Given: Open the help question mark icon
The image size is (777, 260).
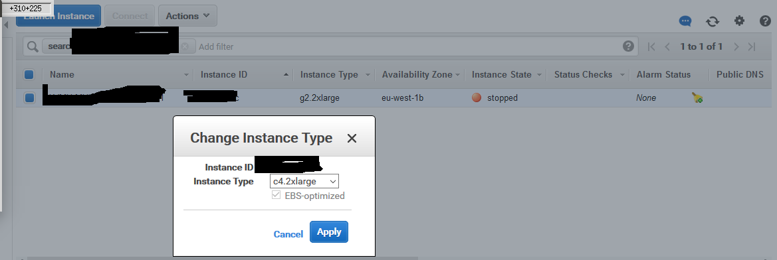Looking at the screenshot, I should tap(765, 21).
